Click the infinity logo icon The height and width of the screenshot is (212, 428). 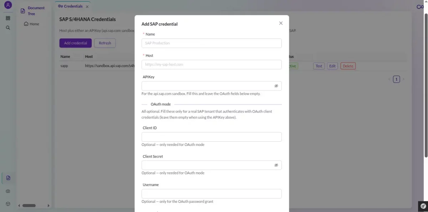(420, 7)
